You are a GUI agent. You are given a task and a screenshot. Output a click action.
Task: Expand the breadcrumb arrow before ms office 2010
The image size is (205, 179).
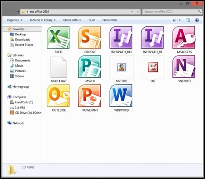pos(27,12)
